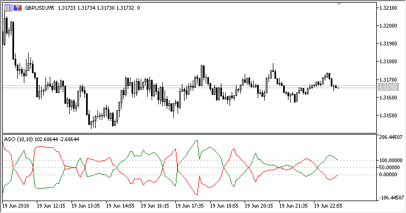Click the 1.31780 price scale label
The width and height of the screenshot is (406, 213).
click(x=388, y=79)
